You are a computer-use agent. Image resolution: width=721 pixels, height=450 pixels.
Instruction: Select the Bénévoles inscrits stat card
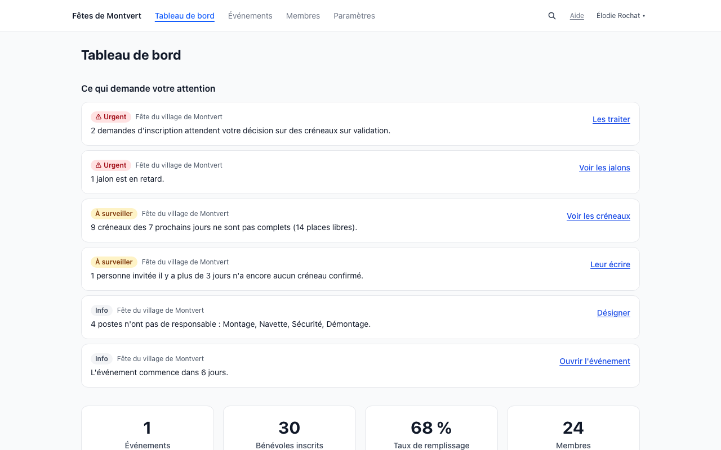(290, 428)
